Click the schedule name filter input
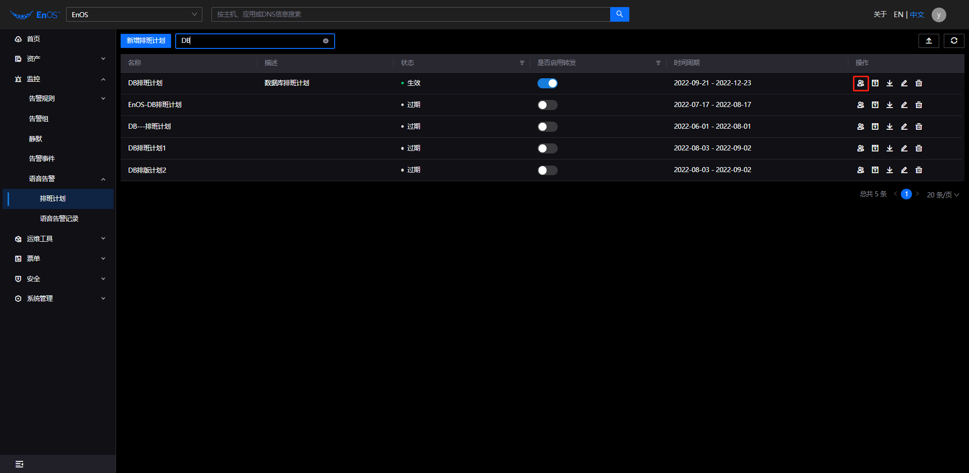The height and width of the screenshot is (473, 969). click(x=255, y=41)
